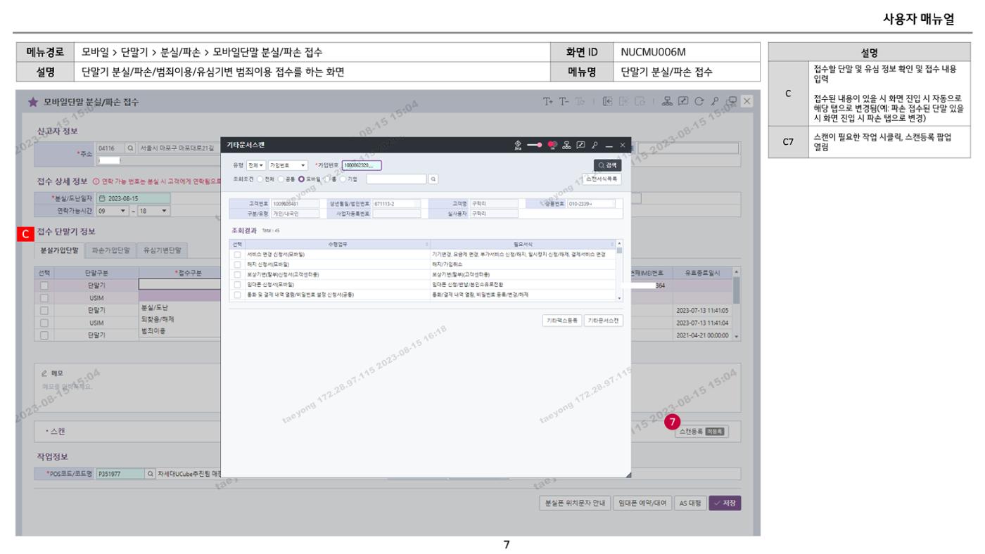Click the 분실폰 위치문자 안내 button

click(573, 503)
